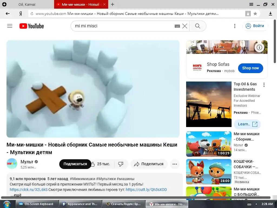This screenshot has width=277, height=208.
Task: Open ad info icon on sofa banner
Action: 259,47
